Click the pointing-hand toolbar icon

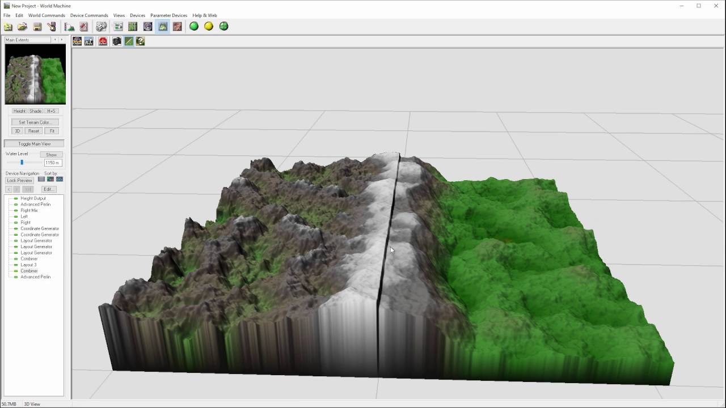click(52, 27)
